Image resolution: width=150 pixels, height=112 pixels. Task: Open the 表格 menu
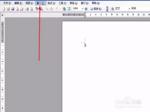73,3
